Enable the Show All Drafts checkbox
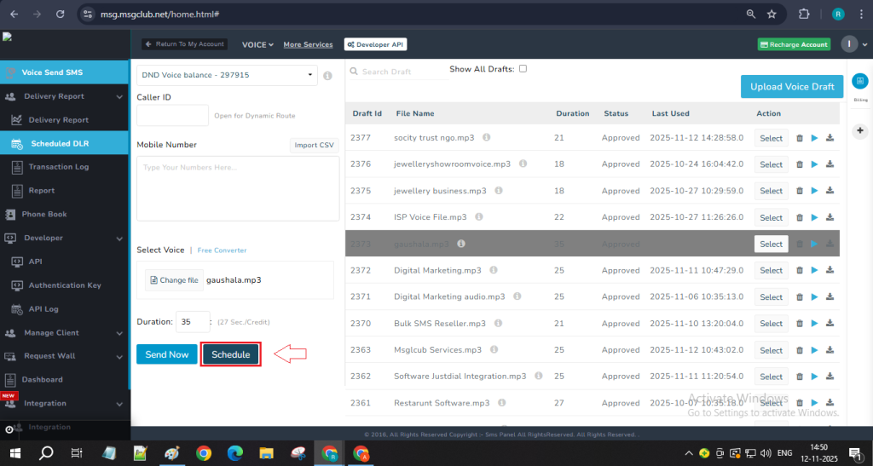The height and width of the screenshot is (466, 873). point(523,69)
